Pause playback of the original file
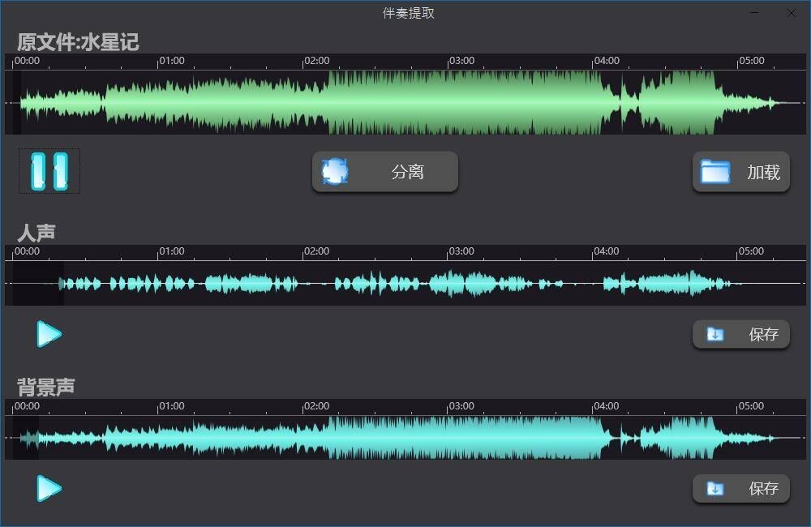Viewport: 811px width, 527px height. pyautogui.click(x=49, y=171)
